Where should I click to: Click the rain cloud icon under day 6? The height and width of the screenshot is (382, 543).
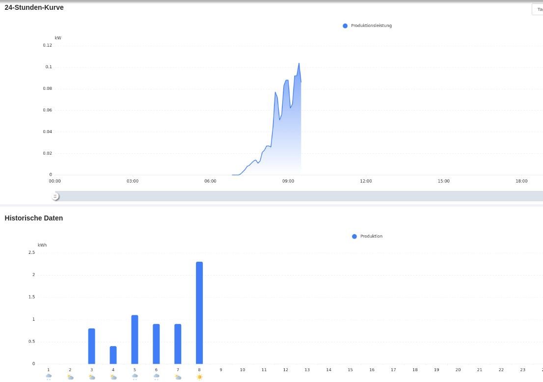pos(157,377)
